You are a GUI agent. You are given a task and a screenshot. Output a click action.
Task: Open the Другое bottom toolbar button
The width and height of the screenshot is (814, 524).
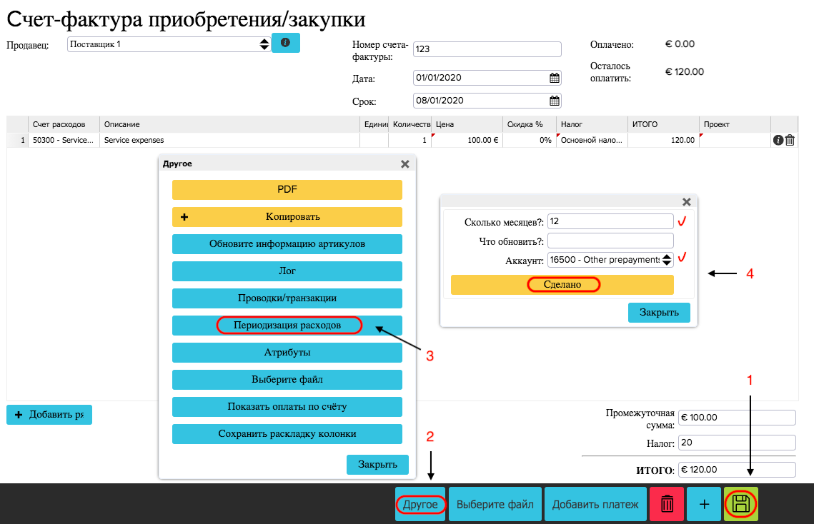421,505
